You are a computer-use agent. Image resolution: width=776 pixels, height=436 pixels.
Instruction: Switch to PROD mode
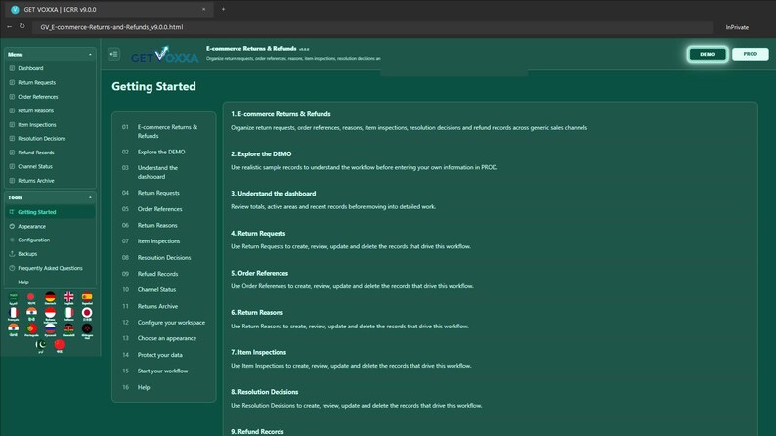[x=750, y=54]
